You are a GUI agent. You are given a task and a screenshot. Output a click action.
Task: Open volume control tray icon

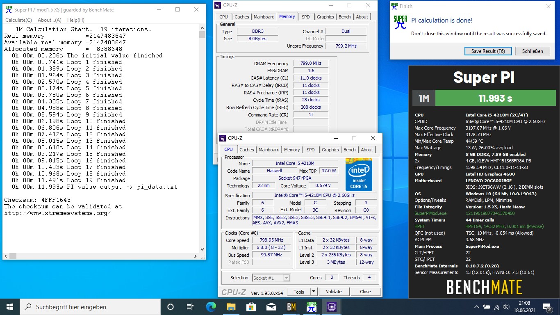(507, 307)
